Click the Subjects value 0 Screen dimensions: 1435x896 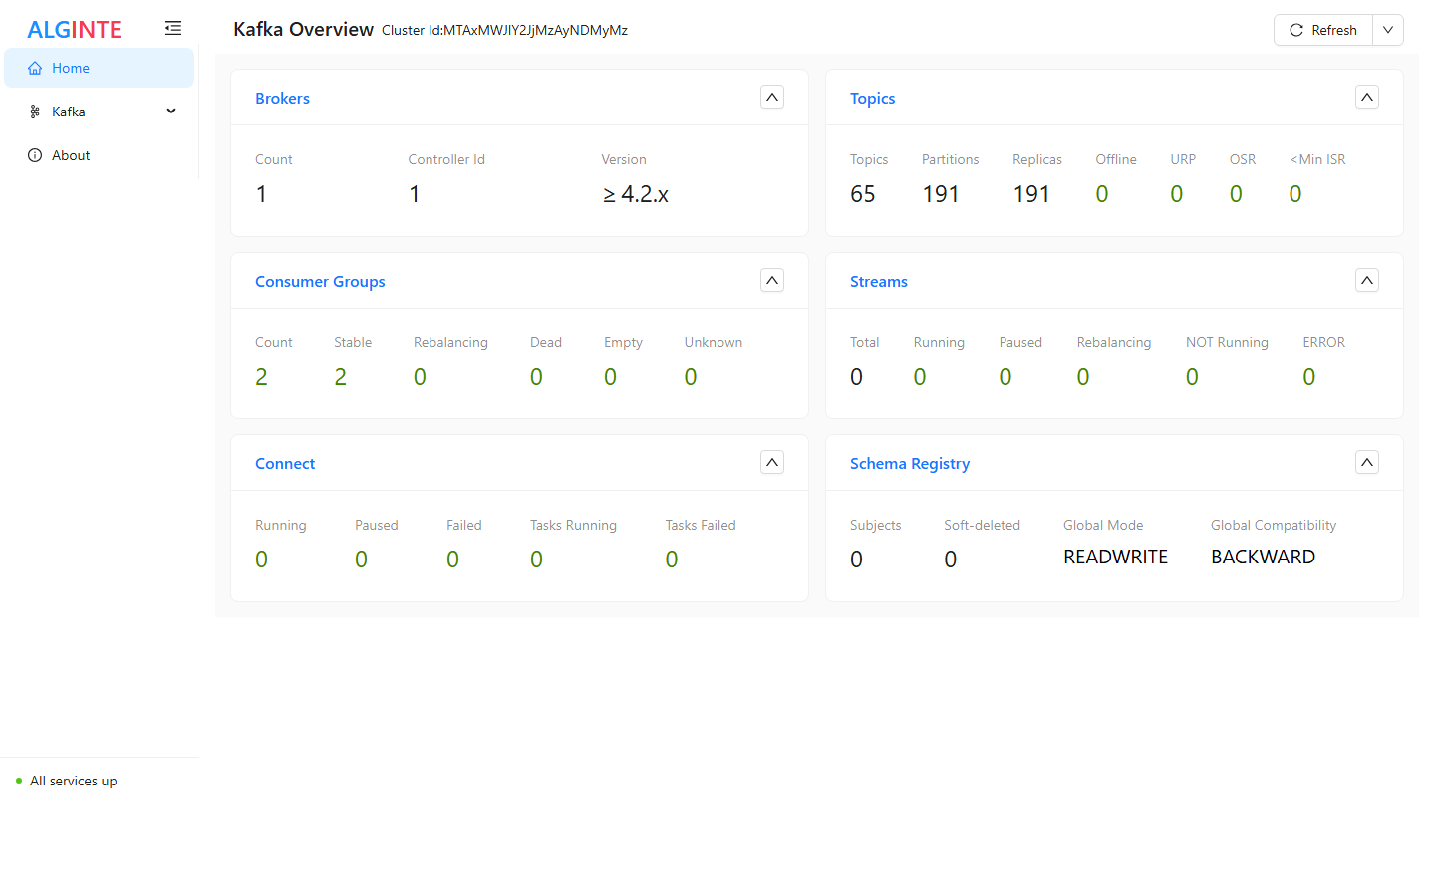856,560
